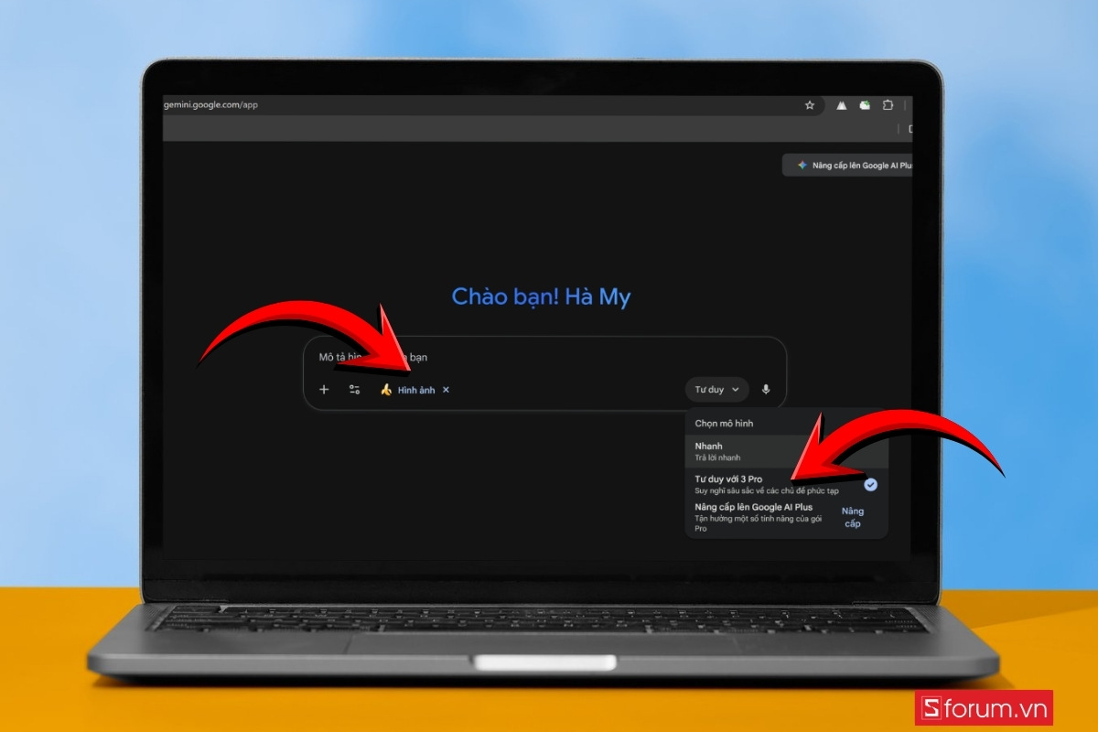This screenshot has width=1098, height=732.
Task: Click the prompt text input field
Action: pos(544,358)
